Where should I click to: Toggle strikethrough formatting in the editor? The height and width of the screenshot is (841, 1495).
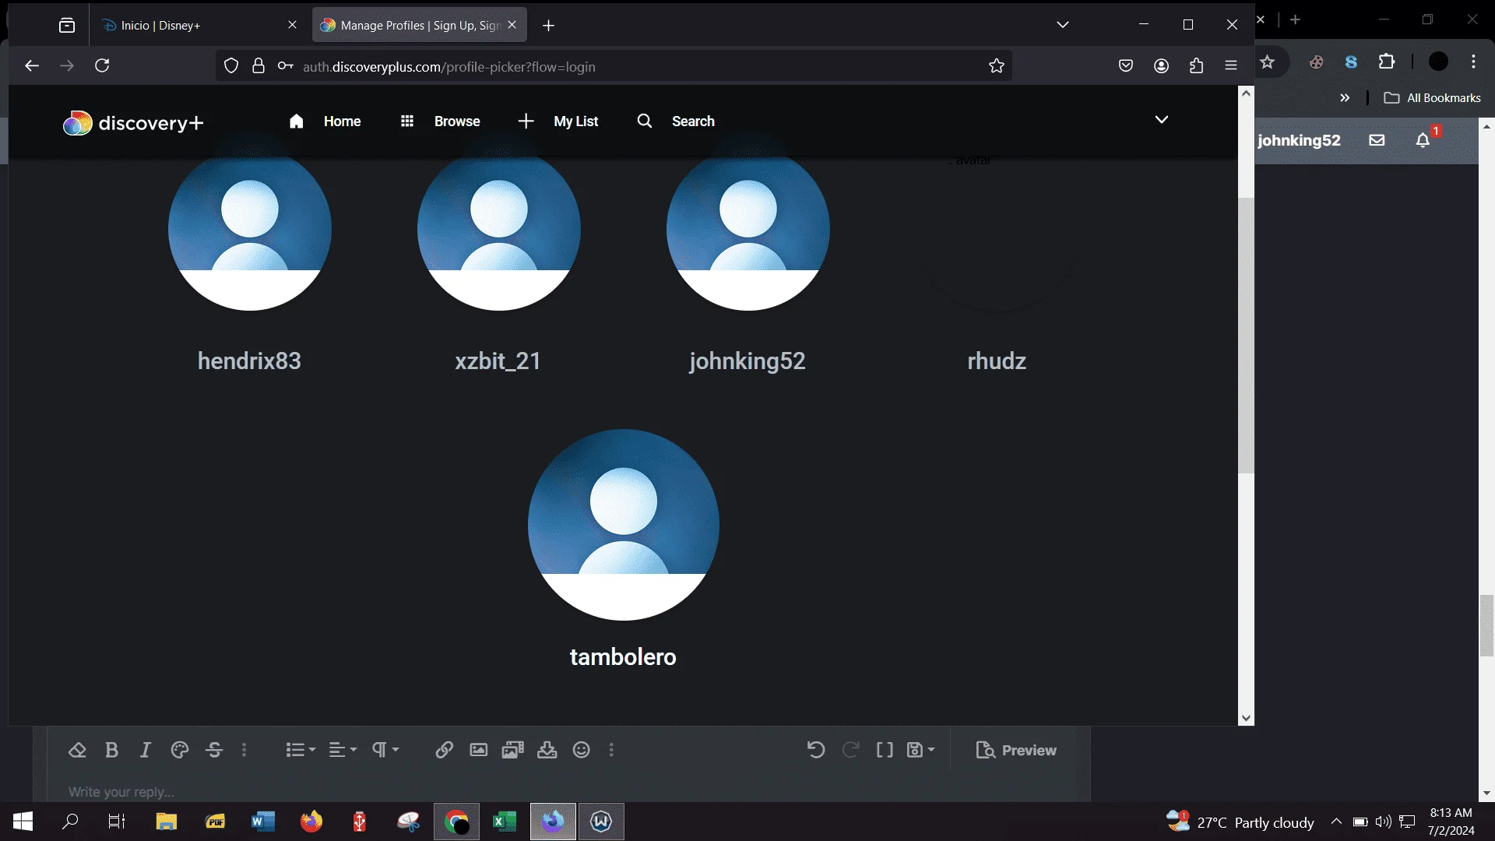[x=214, y=750]
